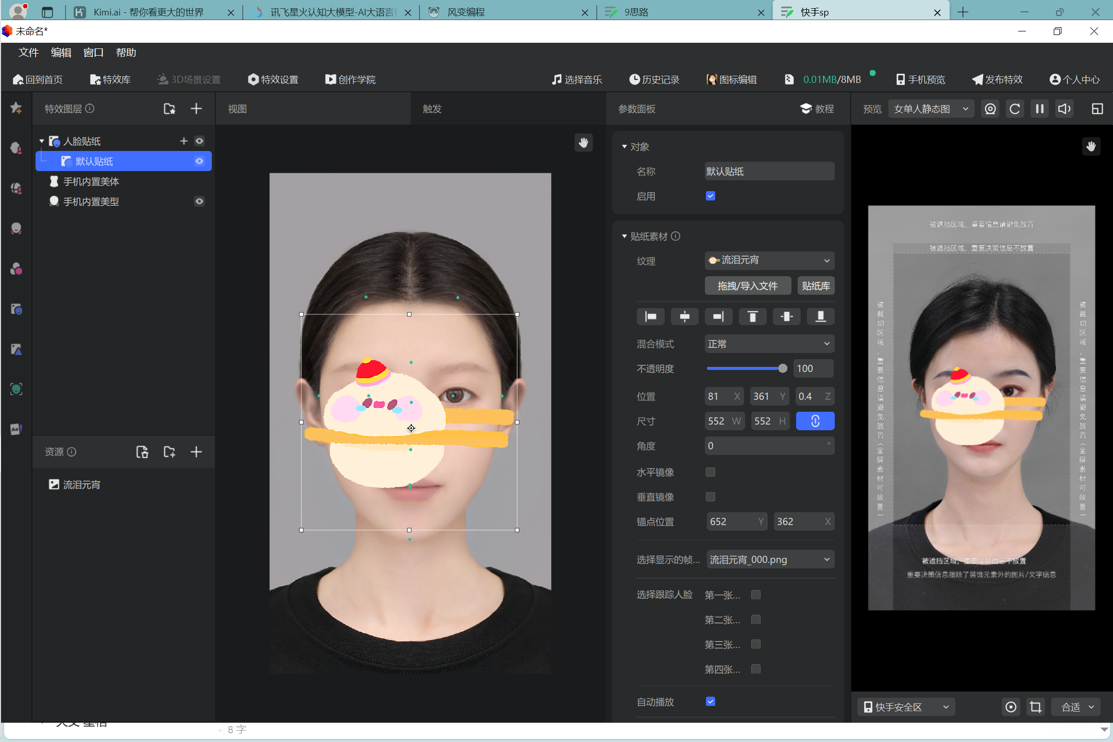The height and width of the screenshot is (742, 1113).
Task: Open the 贴纸库 sticker library button
Action: (816, 286)
